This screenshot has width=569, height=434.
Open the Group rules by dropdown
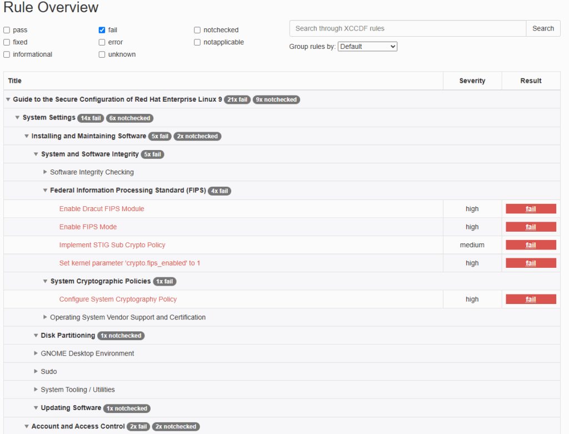pos(367,47)
